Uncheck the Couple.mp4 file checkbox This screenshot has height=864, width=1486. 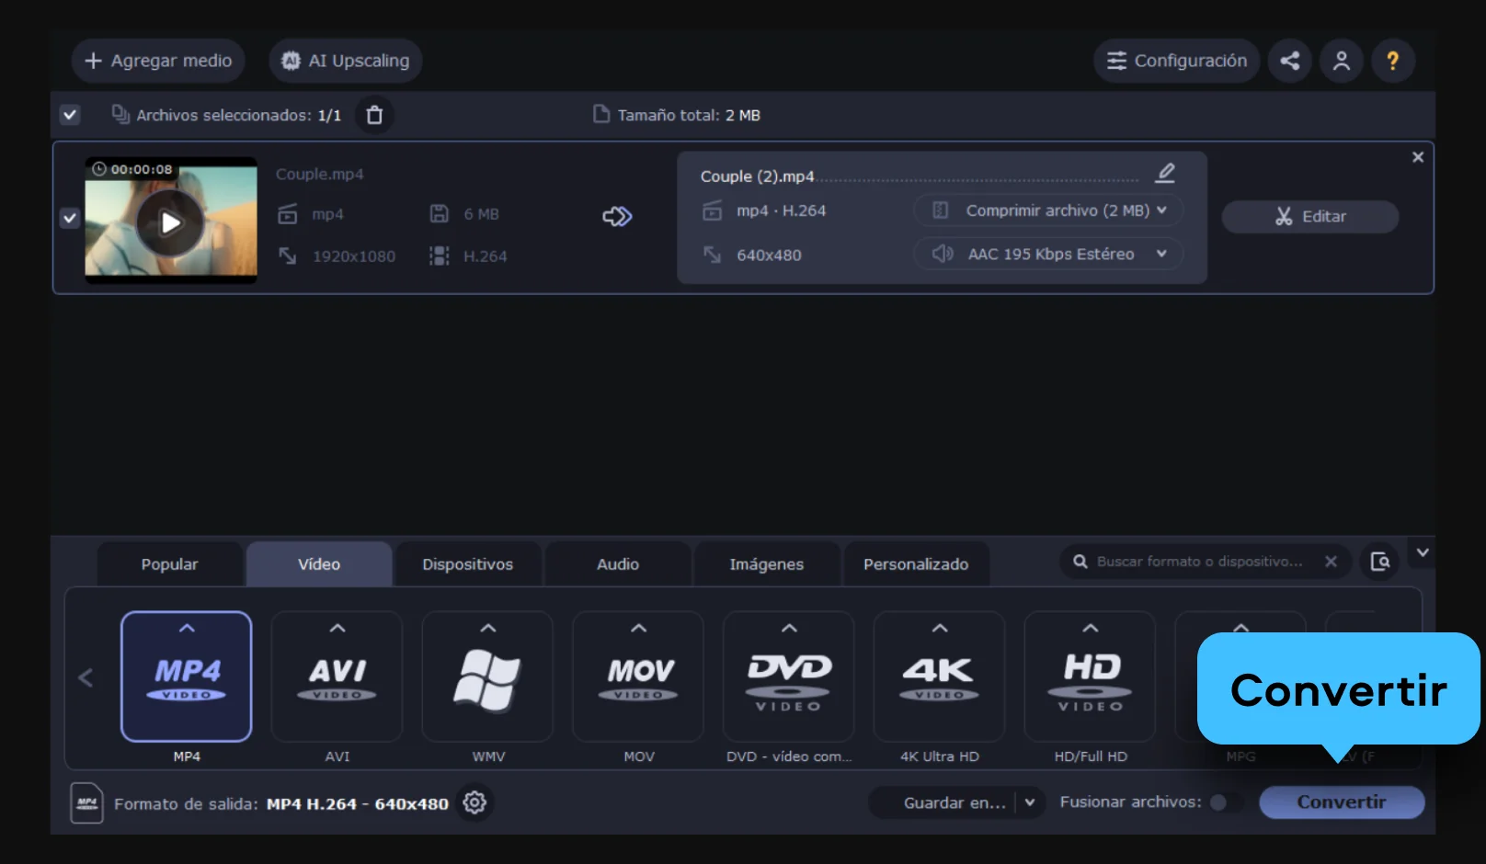coord(70,218)
